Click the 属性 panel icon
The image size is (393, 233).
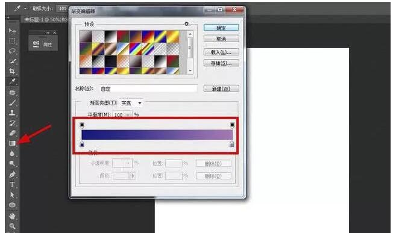36,44
